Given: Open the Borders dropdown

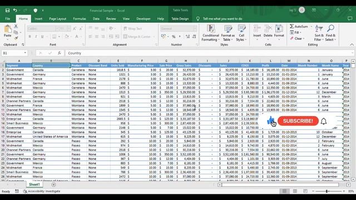Looking at the screenshot, I should pos(59,37).
